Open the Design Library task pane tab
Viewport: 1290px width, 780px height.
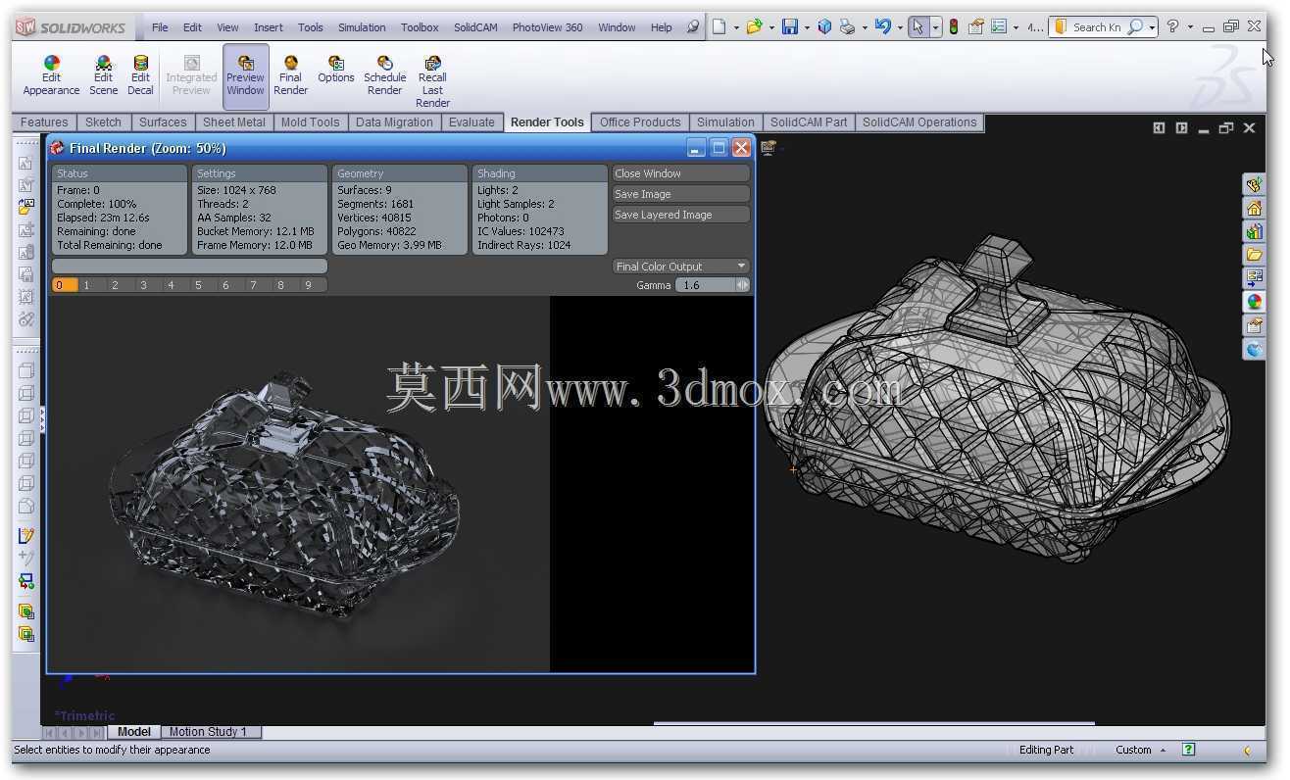(1255, 232)
